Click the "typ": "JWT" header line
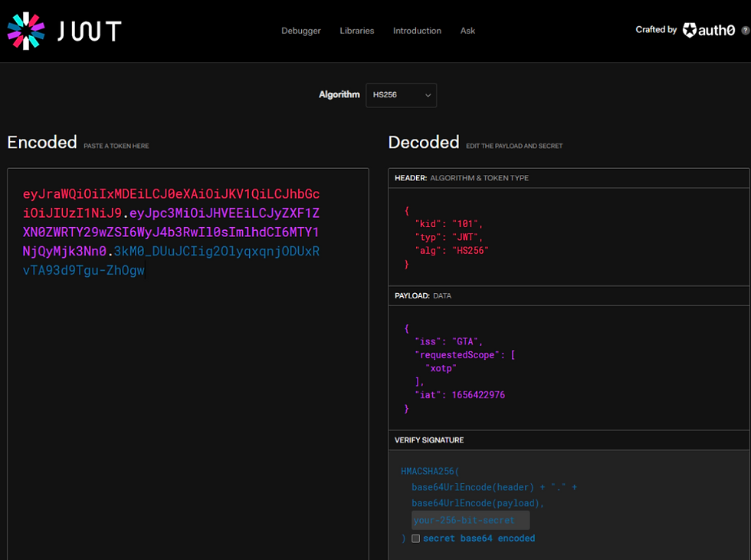Viewport: 751px width, 560px height. click(x=449, y=237)
